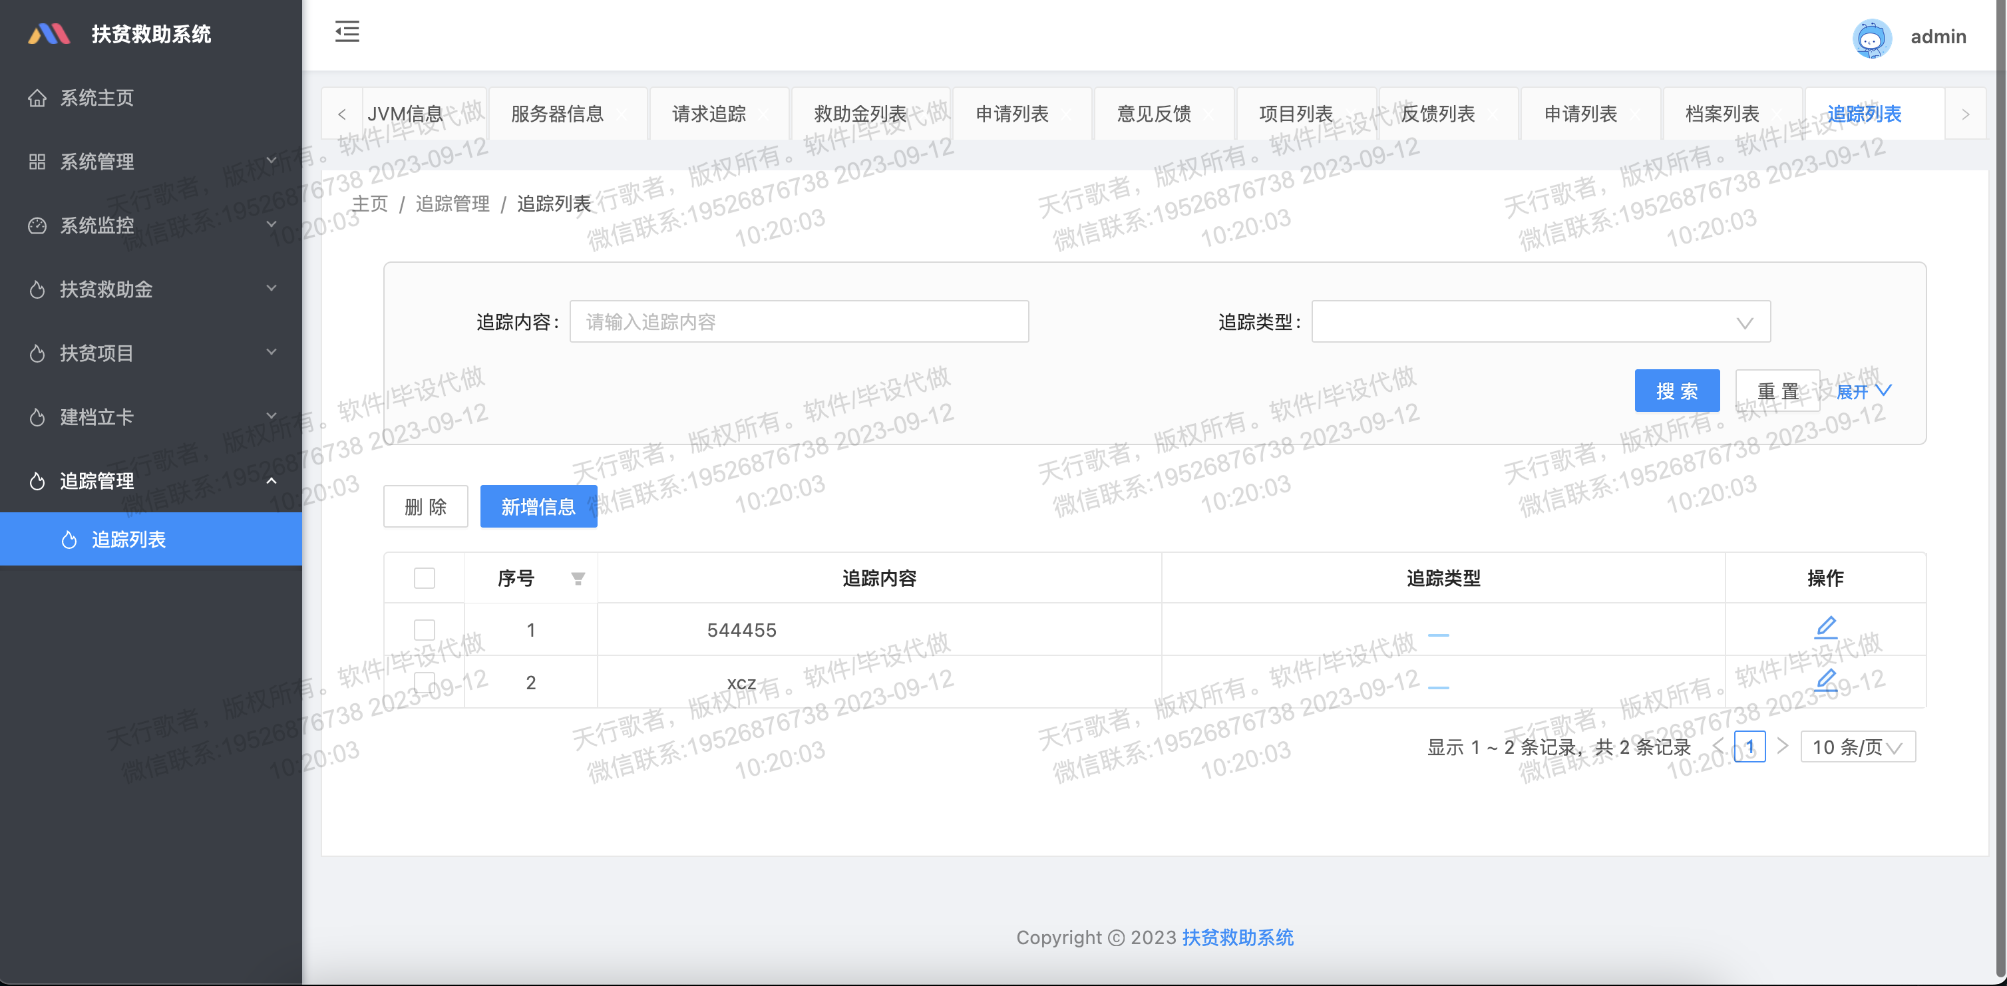
Task: Click the sidebar collapse menu icon
Action: point(347,32)
